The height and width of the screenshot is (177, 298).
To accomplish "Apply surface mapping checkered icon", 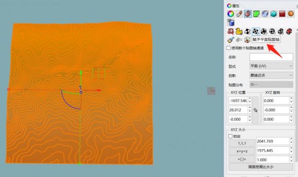I will point(247,31).
